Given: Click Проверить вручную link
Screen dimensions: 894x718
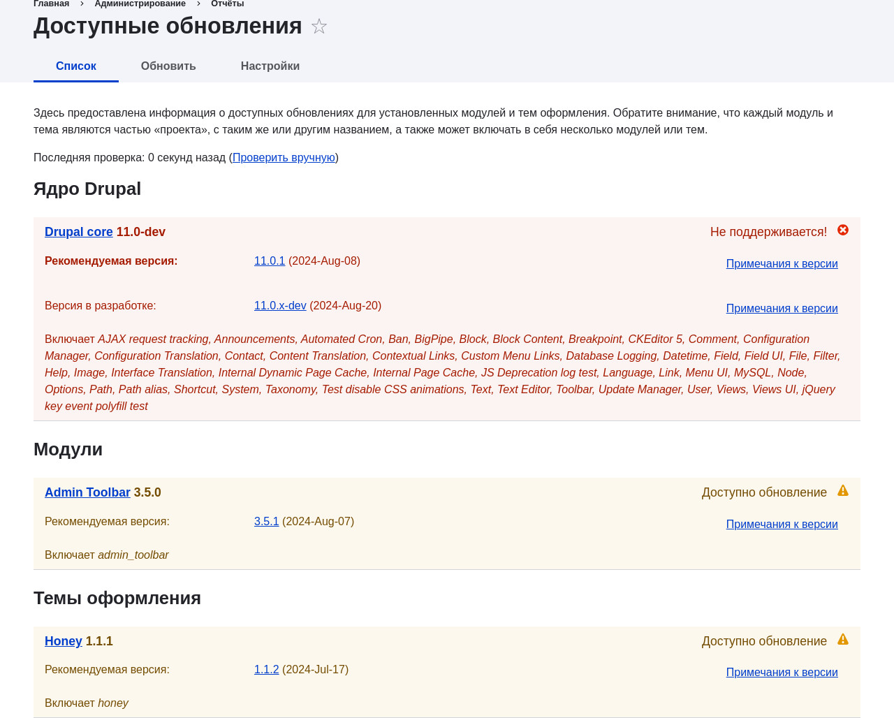Looking at the screenshot, I should point(284,158).
